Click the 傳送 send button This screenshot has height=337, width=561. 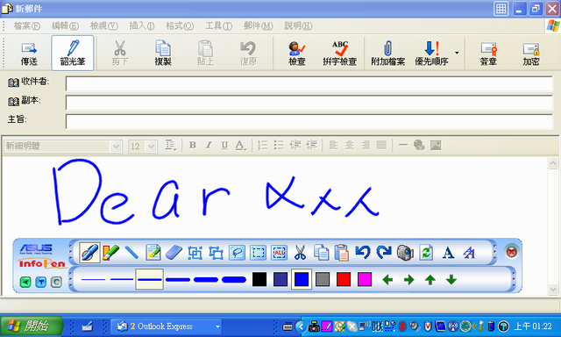coord(29,54)
